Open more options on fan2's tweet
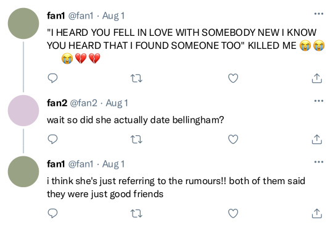This screenshot has height=228, width=333. 319,101
